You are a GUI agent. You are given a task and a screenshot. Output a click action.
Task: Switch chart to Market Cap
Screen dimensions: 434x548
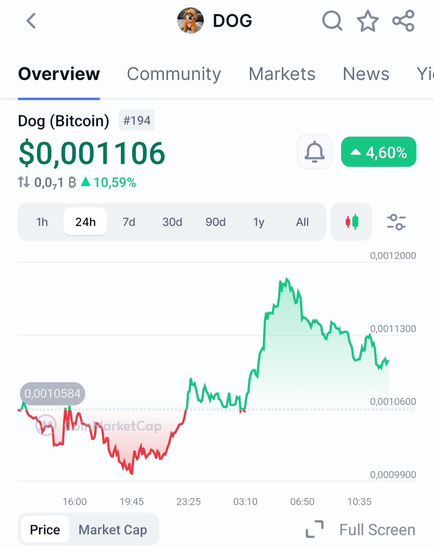(x=113, y=530)
